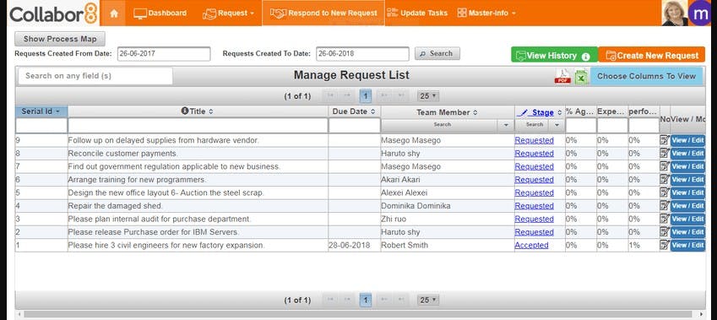Click info icon on View History button
This screenshot has width=717, height=320.
(586, 57)
